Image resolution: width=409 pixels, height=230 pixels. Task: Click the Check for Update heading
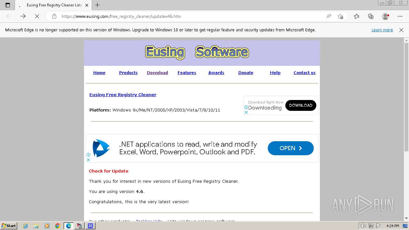(x=109, y=171)
